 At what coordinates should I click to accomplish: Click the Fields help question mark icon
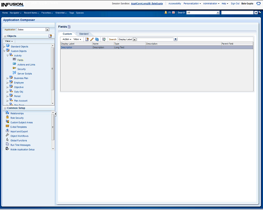69,27
